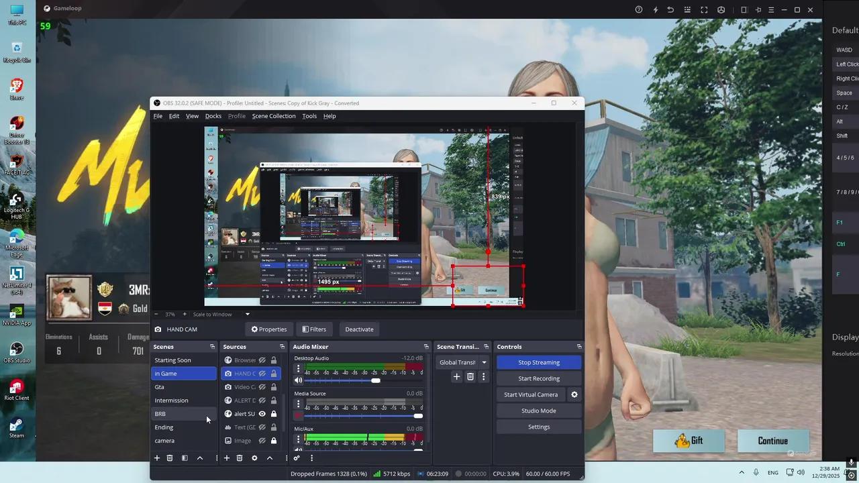Show the hidden Browser source
Image resolution: width=859 pixels, height=483 pixels.
[262, 360]
